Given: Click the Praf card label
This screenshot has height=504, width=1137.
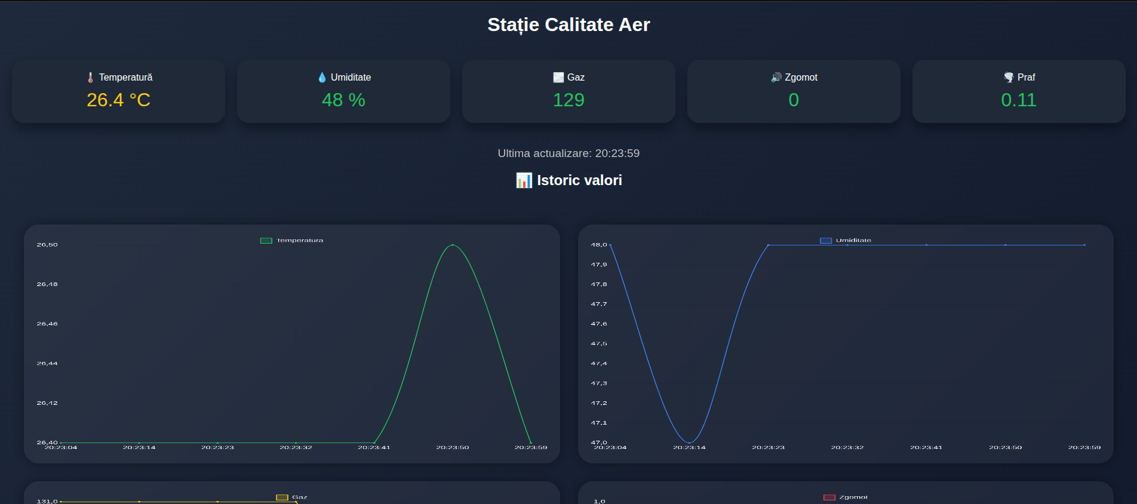Looking at the screenshot, I should [1027, 78].
